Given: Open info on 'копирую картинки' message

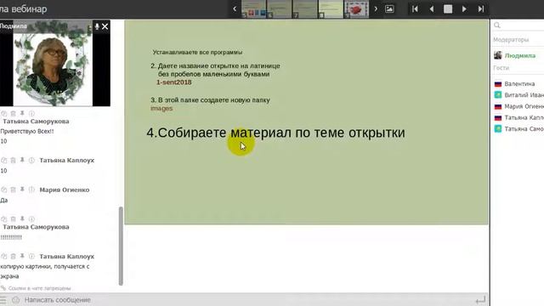Looking at the screenshot, I should click(31, 257).
